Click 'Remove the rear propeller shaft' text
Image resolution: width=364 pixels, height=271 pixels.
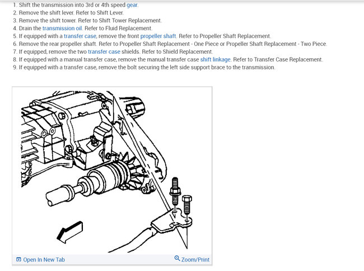pos(57,44)
